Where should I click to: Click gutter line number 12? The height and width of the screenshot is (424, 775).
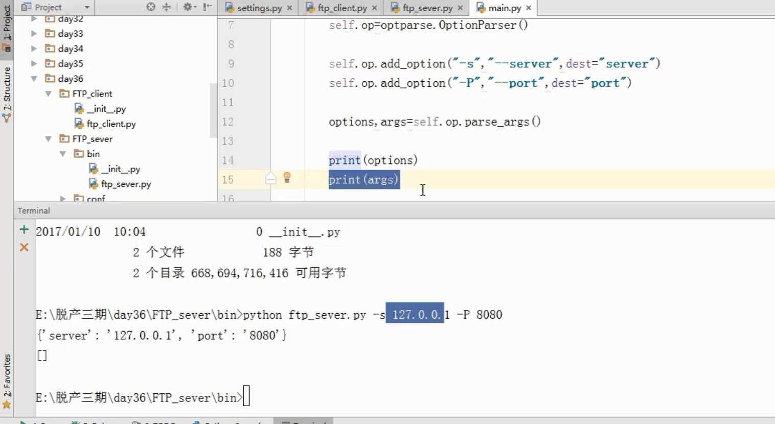pyautogui.click(x=228, y=122)
